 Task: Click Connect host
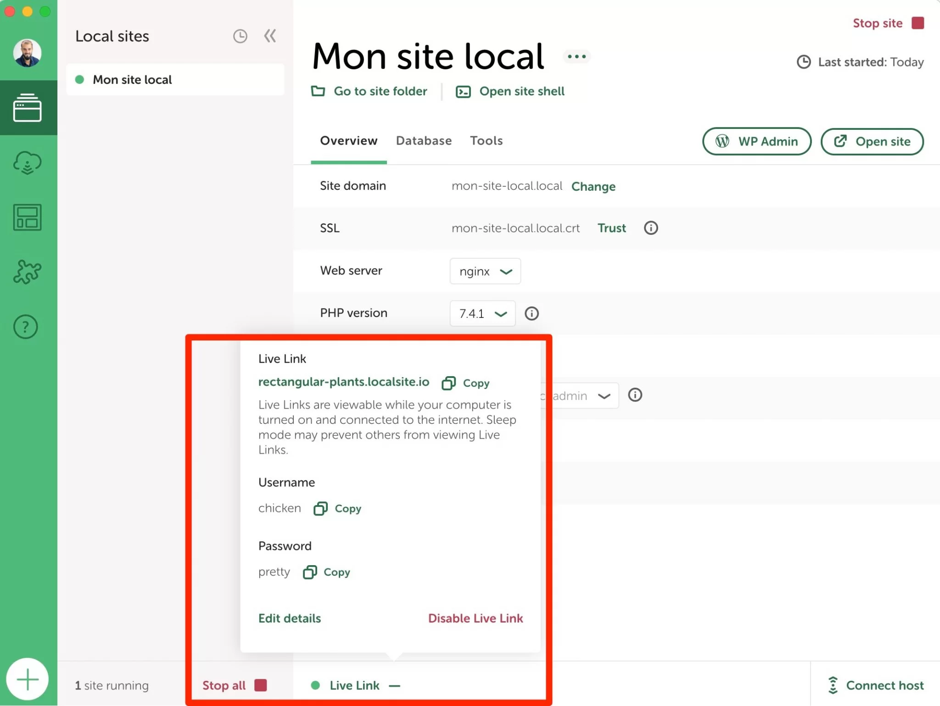876,685
